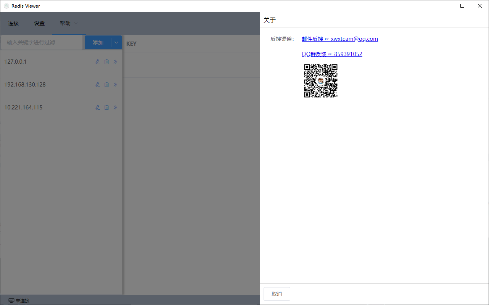The width and height of the screenshot is (489, 305).
Task: Edit the 127.0.0.1 connection
Action: 98,62
